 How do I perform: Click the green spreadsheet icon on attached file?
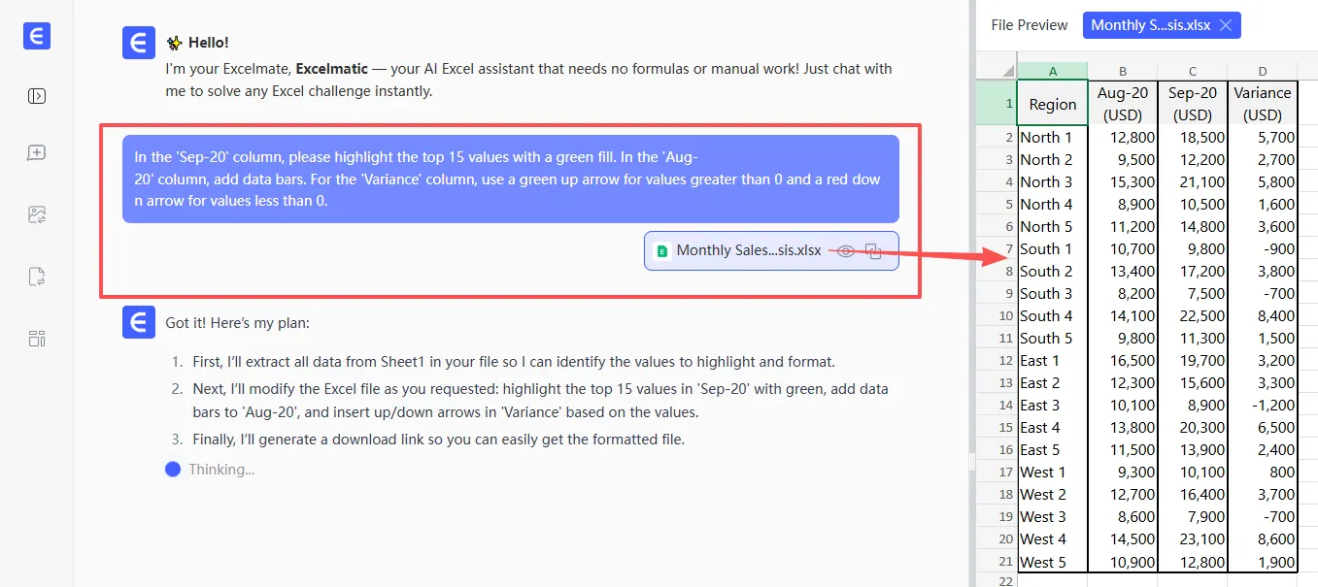tap(662, 250)
